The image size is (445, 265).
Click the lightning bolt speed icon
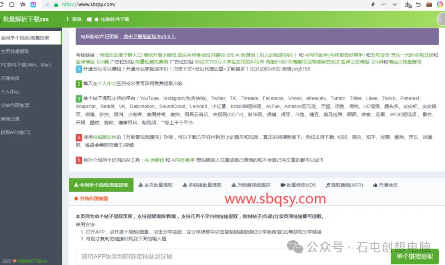click(x=373, y=4)
